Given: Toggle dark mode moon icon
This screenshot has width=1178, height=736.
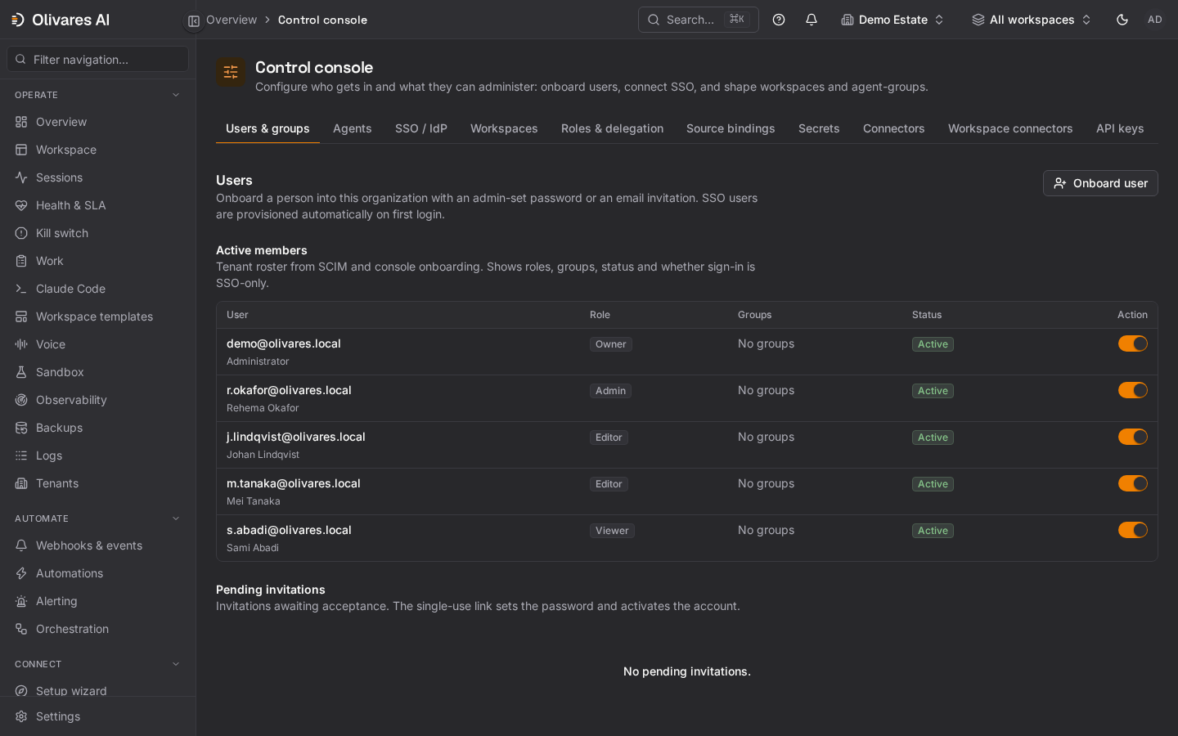Looking at the screenshot, I should (1122, 20).
